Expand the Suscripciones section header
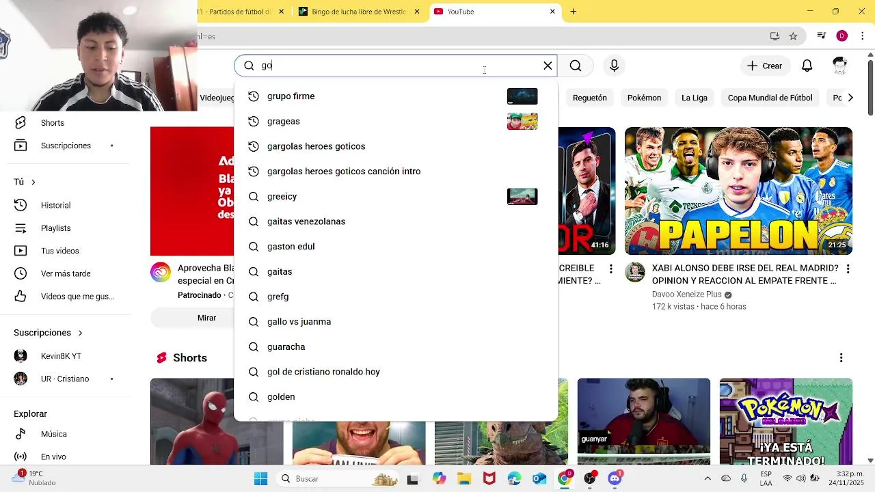The image size is (875, 492). pyautogui.click(x=49, y=333)
